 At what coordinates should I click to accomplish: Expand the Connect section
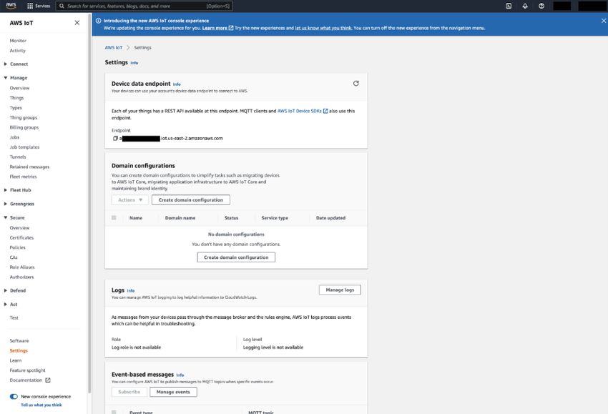tap(6, 64)
